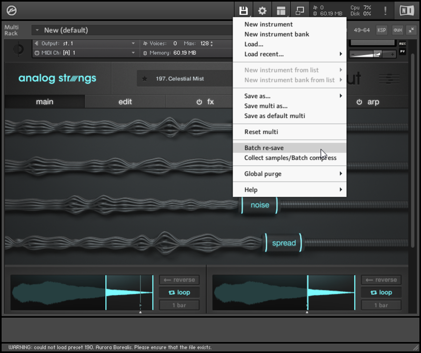Click the 197. Celestial Mist preset name
This screenshot has height=353, width=421.
[x=179, y=79]
